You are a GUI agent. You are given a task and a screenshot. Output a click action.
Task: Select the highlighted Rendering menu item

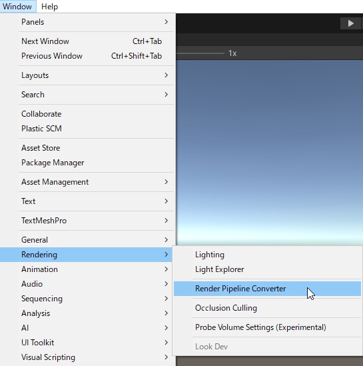pos(87,255)
